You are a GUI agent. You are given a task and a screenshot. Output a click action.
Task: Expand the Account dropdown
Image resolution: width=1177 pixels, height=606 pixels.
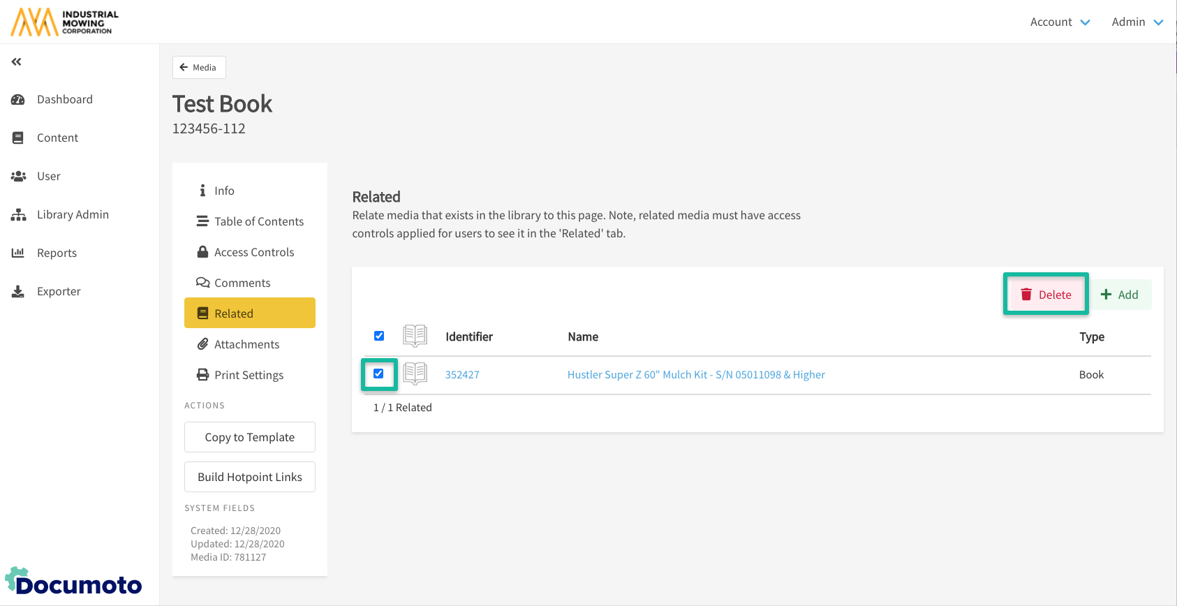(1060, 22)
